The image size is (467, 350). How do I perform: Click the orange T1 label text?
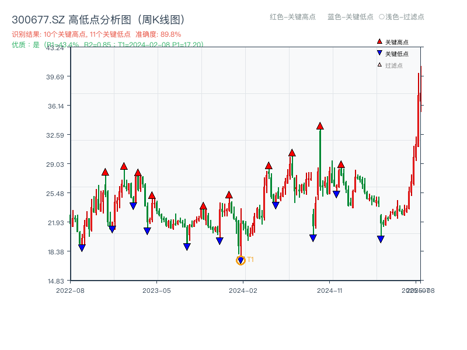coord(250,260)
